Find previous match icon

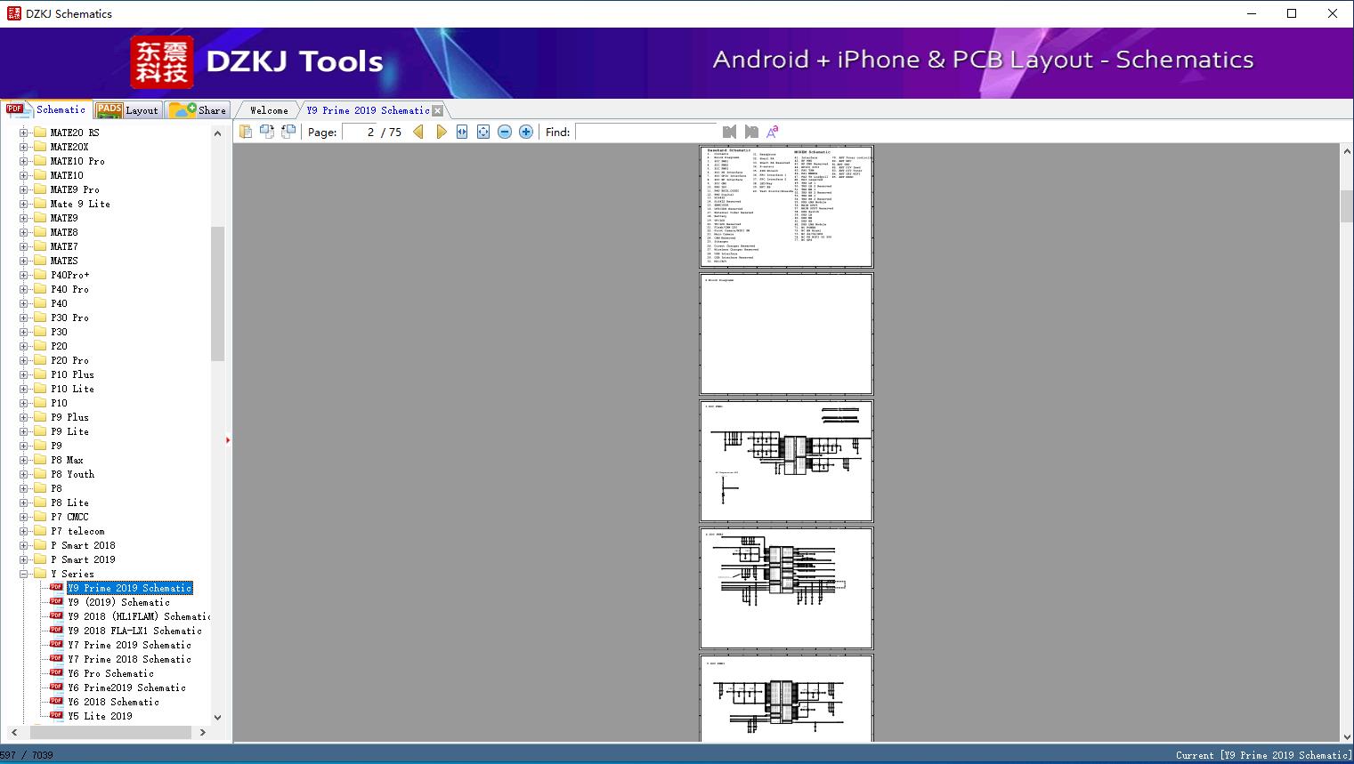click(x=730, y=132)
